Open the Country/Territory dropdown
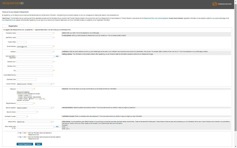Image resolution: width=237 pixels, height=148 pixels. click(35, 84)
